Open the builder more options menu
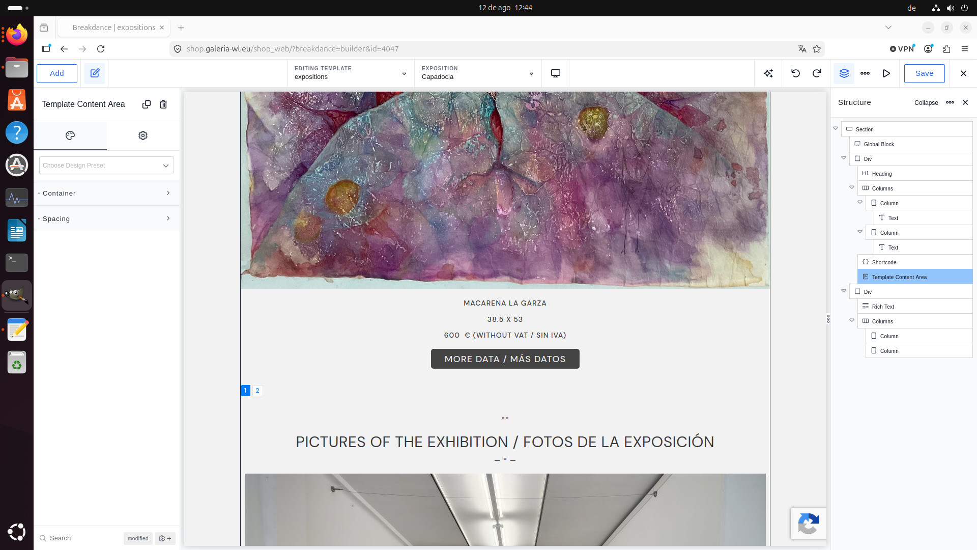The width and height of the screenshot is (977, 550). (x=865, y=73)
